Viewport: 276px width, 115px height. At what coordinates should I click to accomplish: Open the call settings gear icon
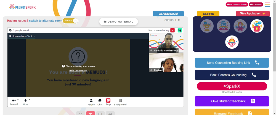click(10, 30)
